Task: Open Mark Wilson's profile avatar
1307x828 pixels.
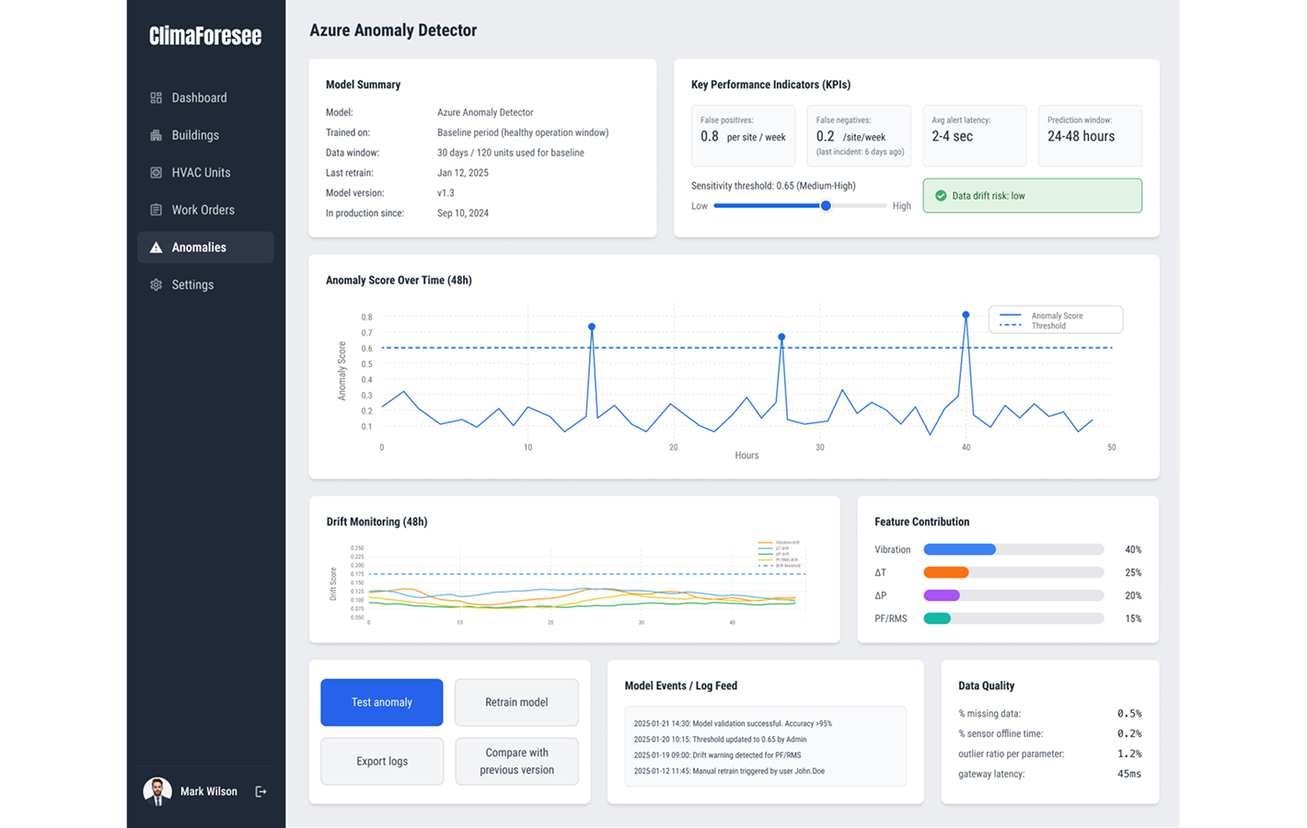Action: pyautogui.click(x=157, y=791)
